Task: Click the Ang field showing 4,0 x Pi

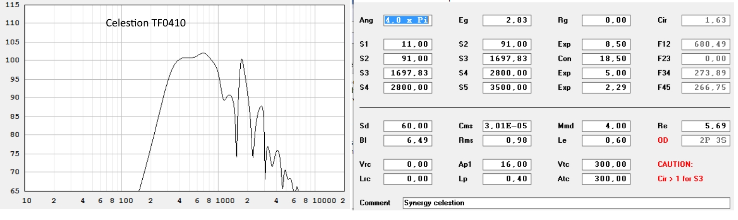Action: pyautogui.click(x=408, y=20)
